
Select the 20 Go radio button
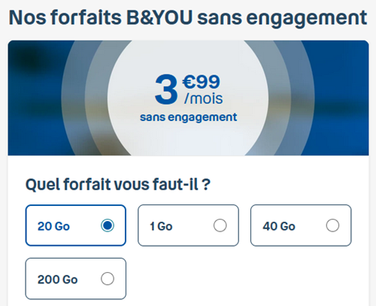point(108,226)
